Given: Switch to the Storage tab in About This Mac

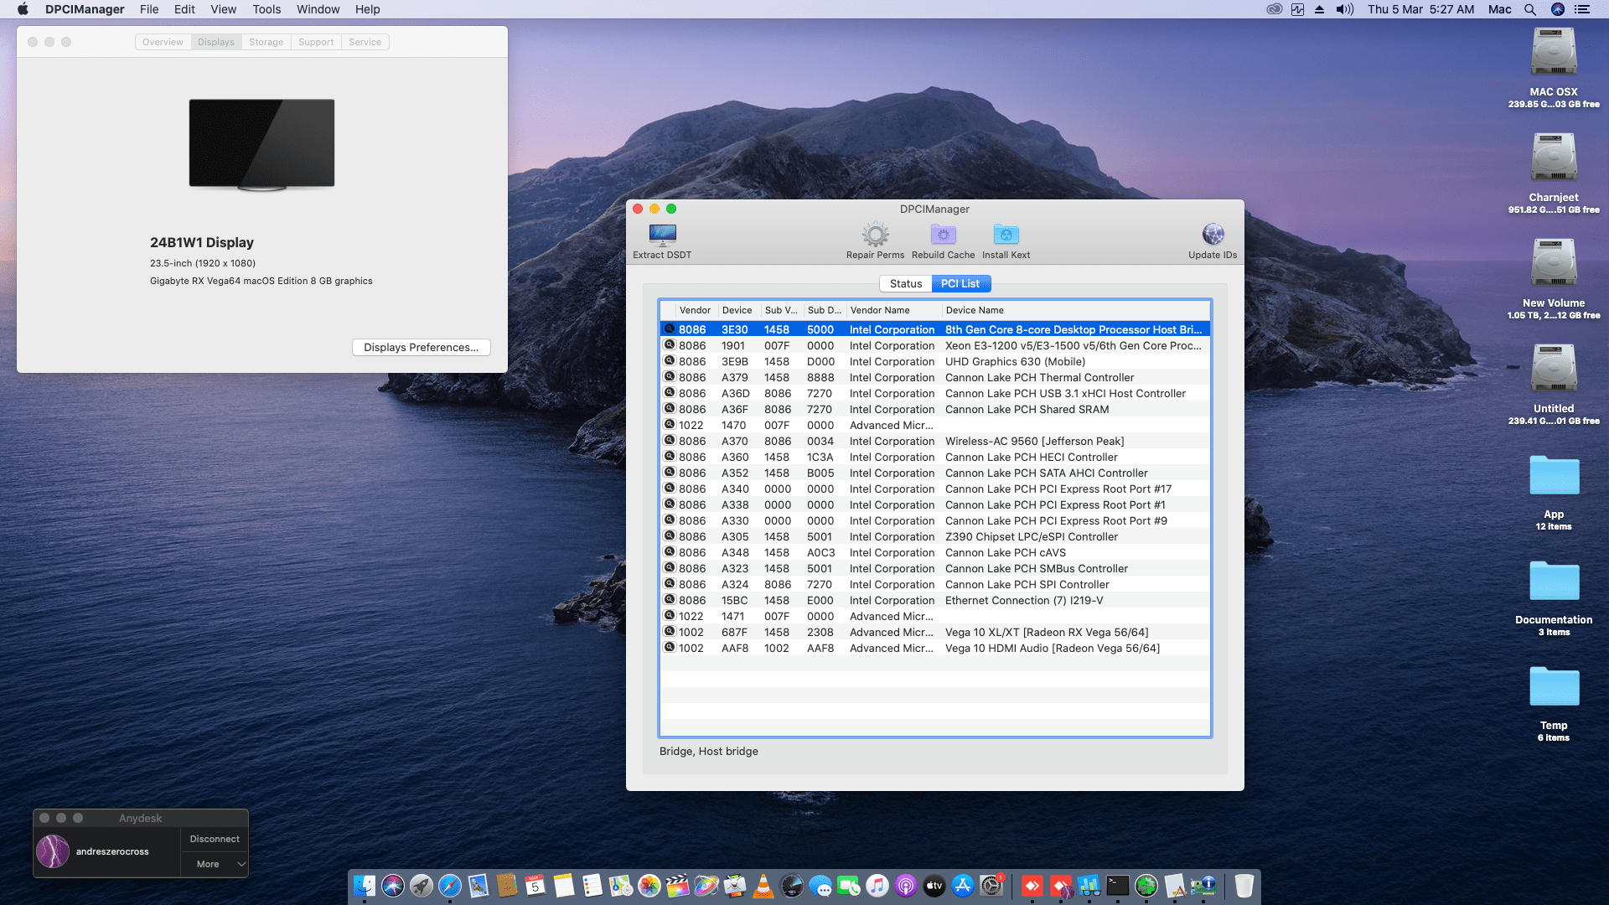Looking at the screenshot, I should click(x=266, y=42).
